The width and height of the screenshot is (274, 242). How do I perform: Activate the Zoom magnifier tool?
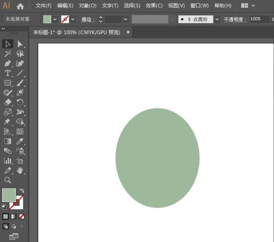7,180
